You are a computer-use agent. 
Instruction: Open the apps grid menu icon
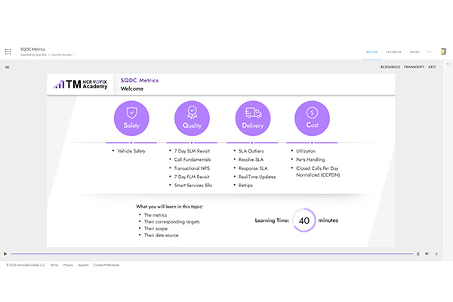[x=8, y=52]
